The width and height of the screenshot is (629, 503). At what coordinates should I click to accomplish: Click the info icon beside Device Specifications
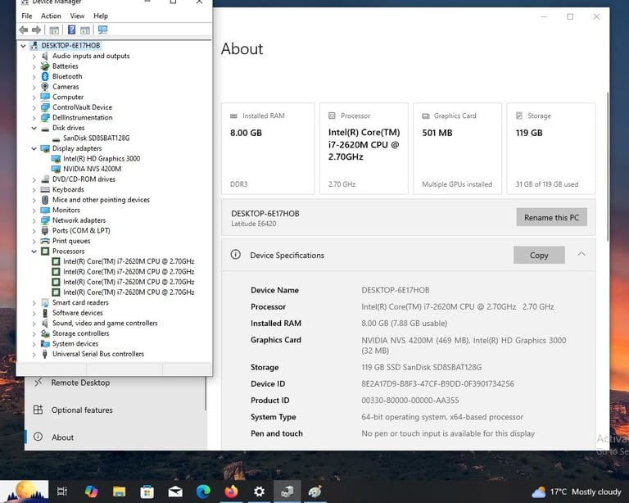[236, 254]
